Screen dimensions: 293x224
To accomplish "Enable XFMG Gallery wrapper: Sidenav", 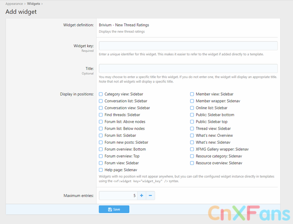I will point(192,149).
